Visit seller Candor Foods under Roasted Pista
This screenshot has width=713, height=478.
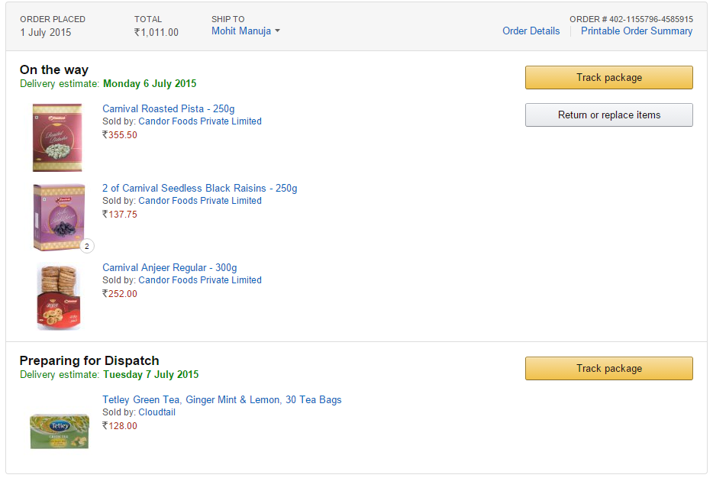click(x=200, y=121)
